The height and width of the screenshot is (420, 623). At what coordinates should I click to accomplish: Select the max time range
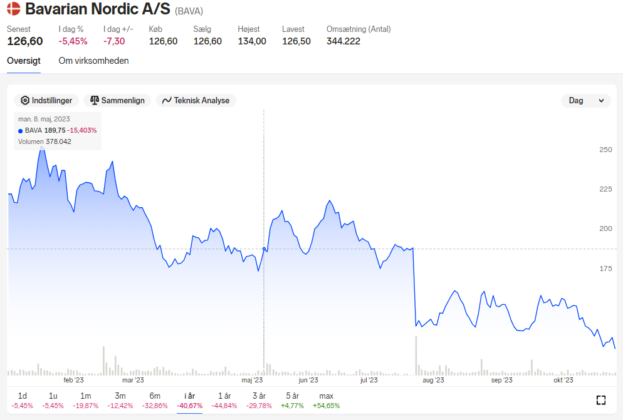(326, 401)
